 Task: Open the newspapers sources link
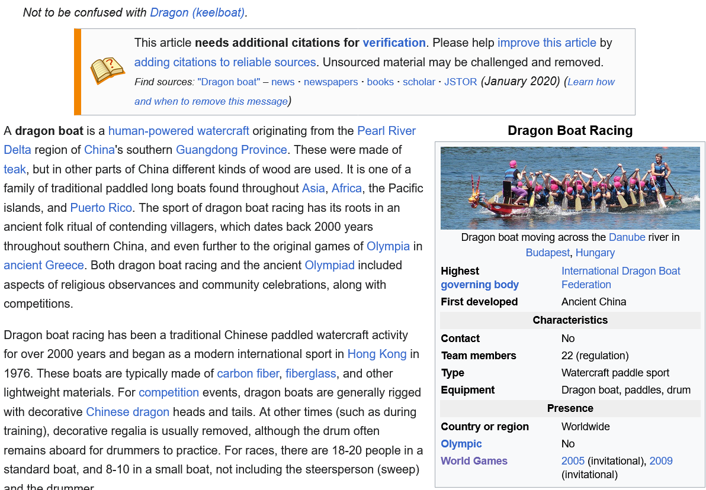[331, 82]
